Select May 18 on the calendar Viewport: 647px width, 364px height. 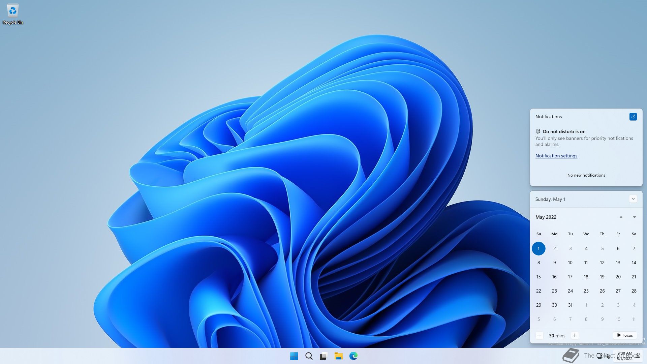[x=586, y=277]
